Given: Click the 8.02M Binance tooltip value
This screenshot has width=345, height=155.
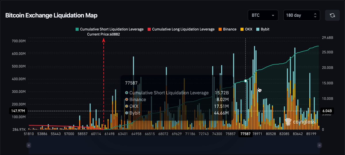Looking at the screenshot, I should point(223,100).
